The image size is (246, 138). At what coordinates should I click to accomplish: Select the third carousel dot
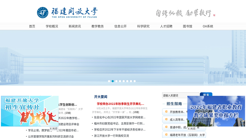116,81
